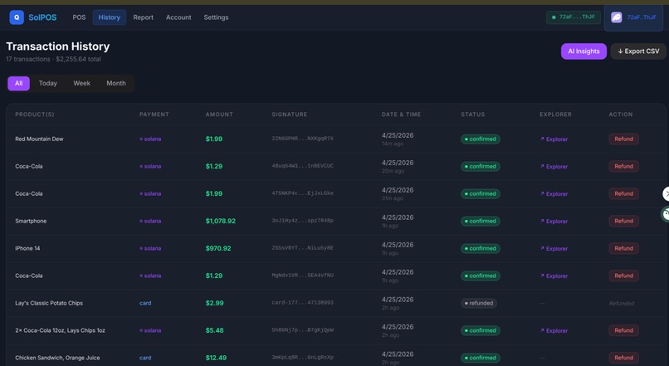Click solana payment label for iPhone 14 row
The height and width of the screenshot is (366, 669).
[150, 248]
